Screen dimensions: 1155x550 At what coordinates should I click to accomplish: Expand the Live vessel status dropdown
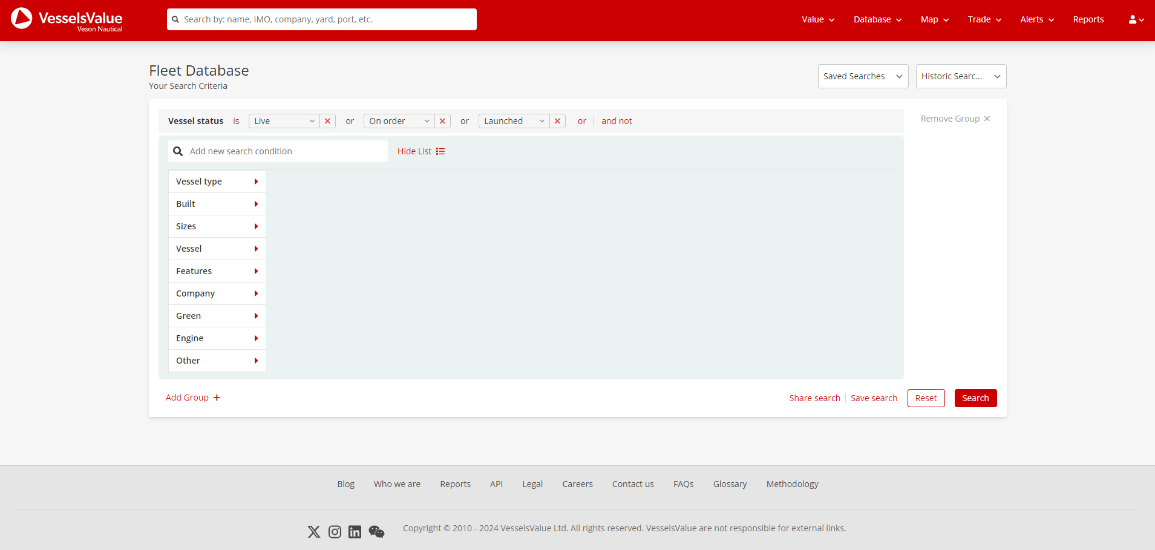point(311,121)
